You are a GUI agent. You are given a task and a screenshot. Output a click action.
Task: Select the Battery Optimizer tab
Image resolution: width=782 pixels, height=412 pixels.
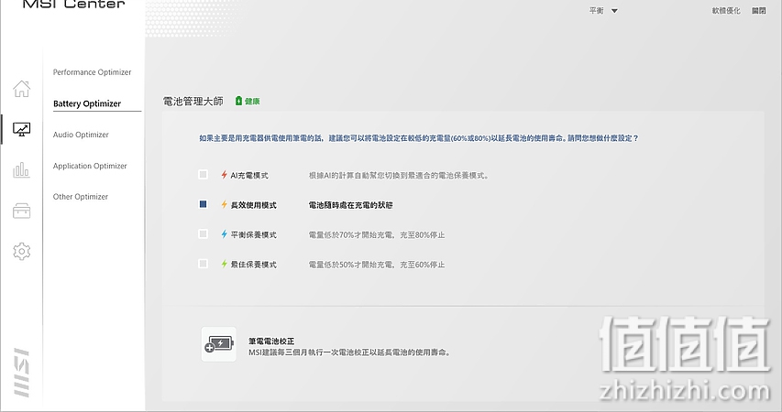pos(87,103)
